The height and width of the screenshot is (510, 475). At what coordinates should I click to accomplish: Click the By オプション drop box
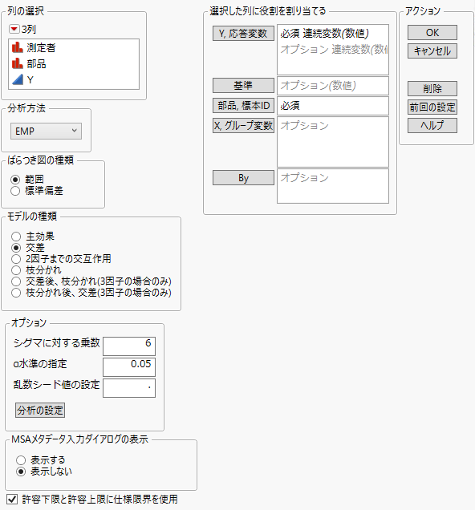click(333, 186)
